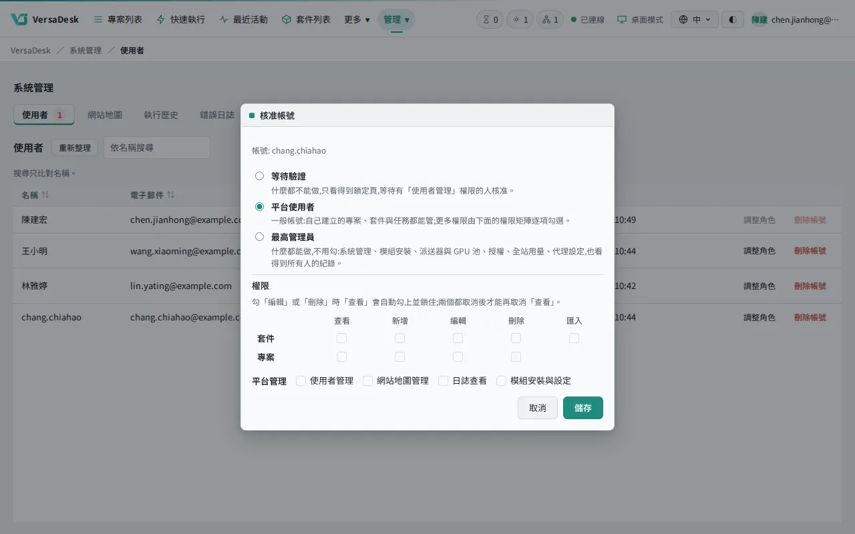Screen dimensions: 855x534
Task: Enable 日誌查看 checkbox
Action: (x=443, y=380)
